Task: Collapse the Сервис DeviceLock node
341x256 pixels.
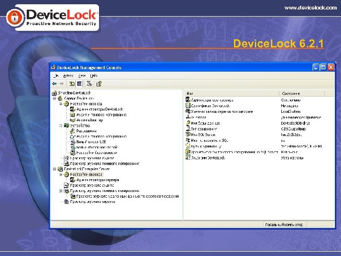Action: [x=54, y=99]
